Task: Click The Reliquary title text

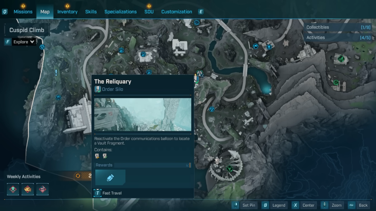Action: coord(113,81)
